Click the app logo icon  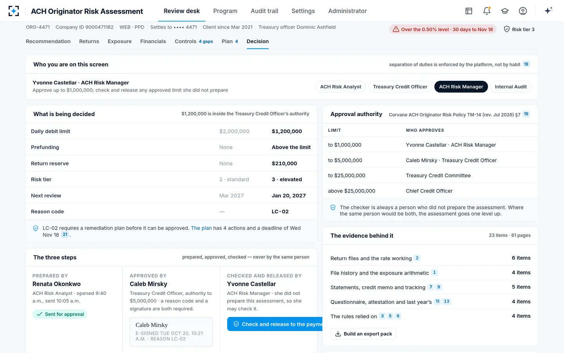[14, 11]
